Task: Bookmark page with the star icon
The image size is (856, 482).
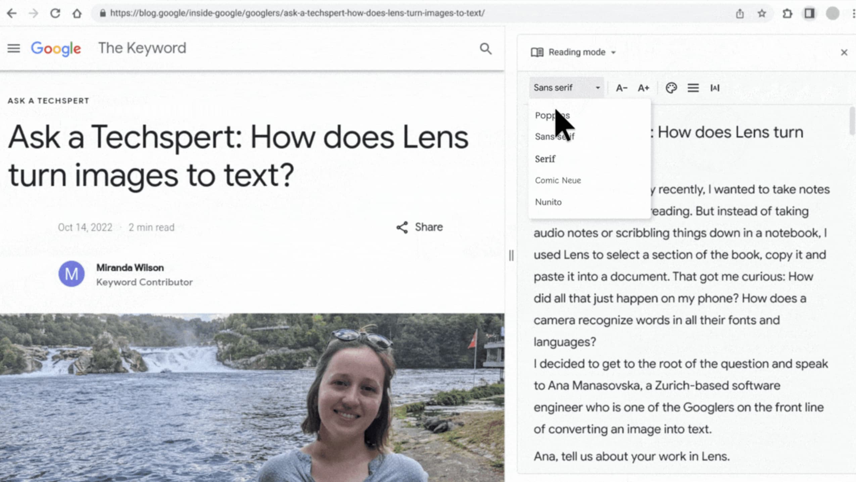Action: click(762, 13)
